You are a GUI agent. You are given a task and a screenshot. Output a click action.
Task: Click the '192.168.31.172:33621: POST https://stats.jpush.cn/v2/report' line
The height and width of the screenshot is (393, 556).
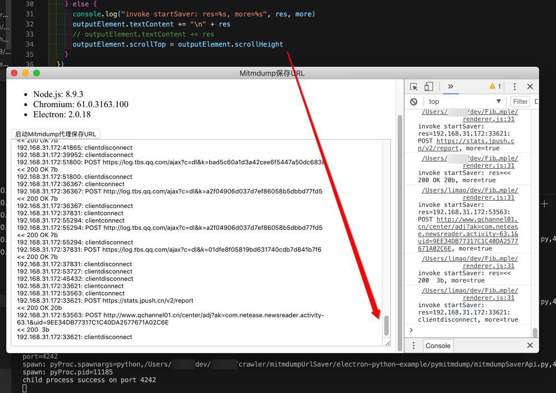(105, 300)
